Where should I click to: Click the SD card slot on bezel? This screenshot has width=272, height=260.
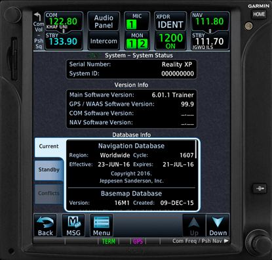(14, 59)
